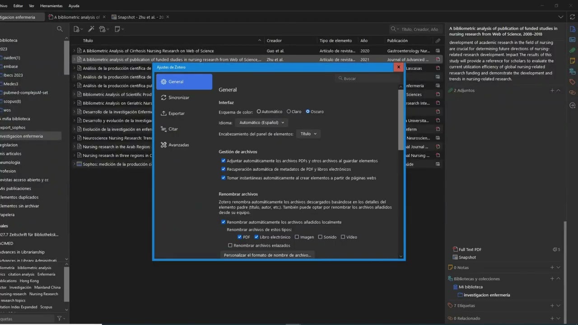Click Personalizar el formato de nombre de archivo button

(x=267, y=255)
